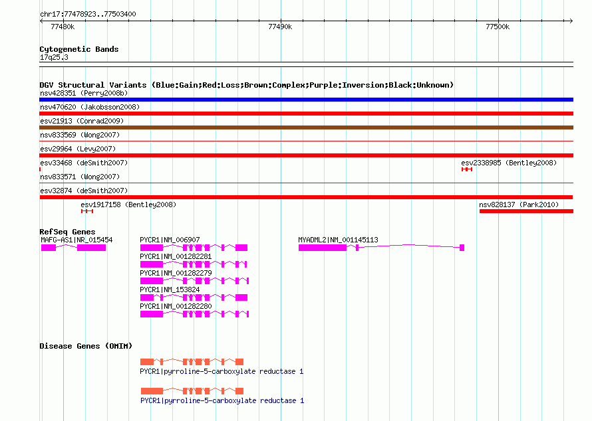Click the blue nsv428351 gain variant bar
Image resolution: width=592 pixels, height=421 pixels.
(x=306, y=100)
